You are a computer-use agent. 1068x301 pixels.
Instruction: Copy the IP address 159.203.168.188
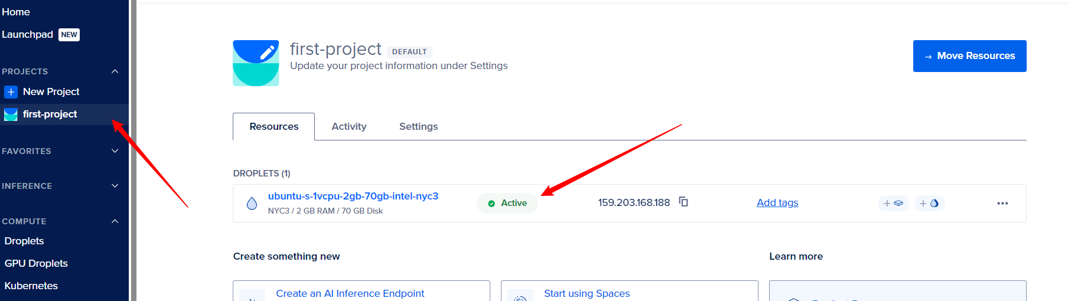[683, 202]
